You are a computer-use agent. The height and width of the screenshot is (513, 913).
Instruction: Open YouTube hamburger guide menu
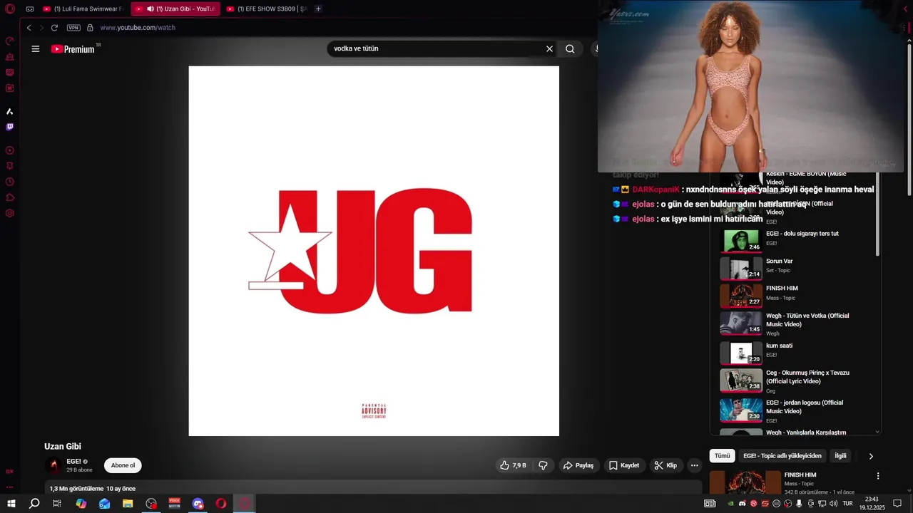[36, 49]
